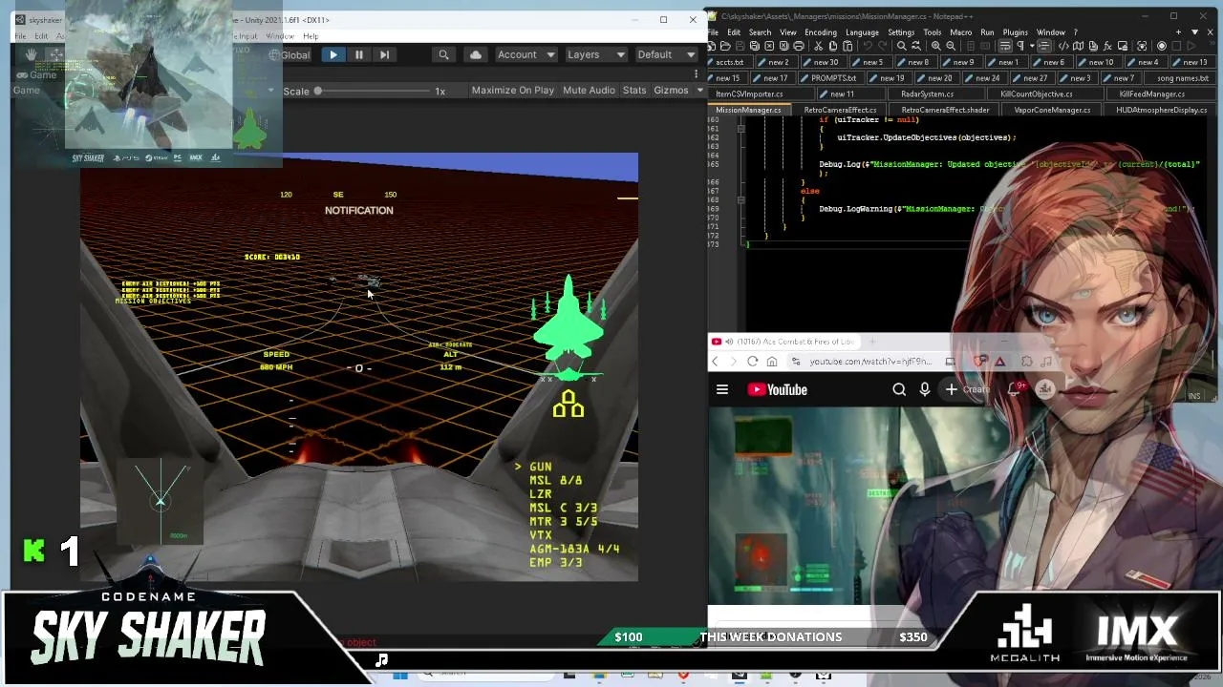Screen dimensions: 1223x687
Task: Click the YouTube address bar URL
Action: pos(869,362)
